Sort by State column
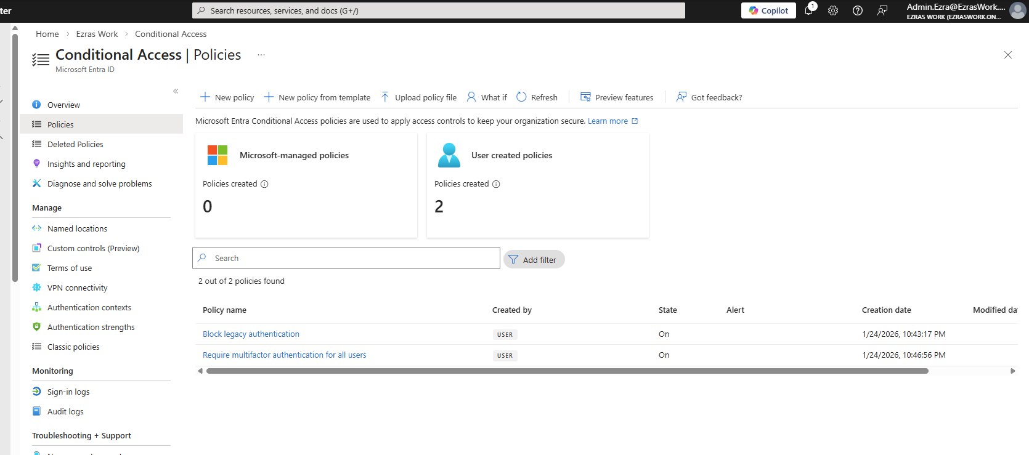Viewport: 1029px width, 455px height. pos(667,310)
